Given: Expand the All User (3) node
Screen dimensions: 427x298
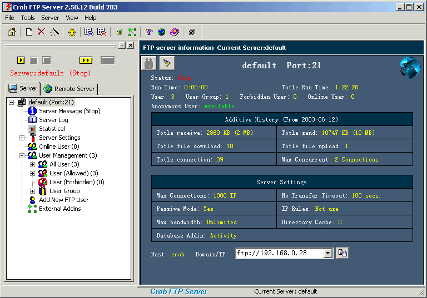Looking at the screenshot, I should pos(32,164).
